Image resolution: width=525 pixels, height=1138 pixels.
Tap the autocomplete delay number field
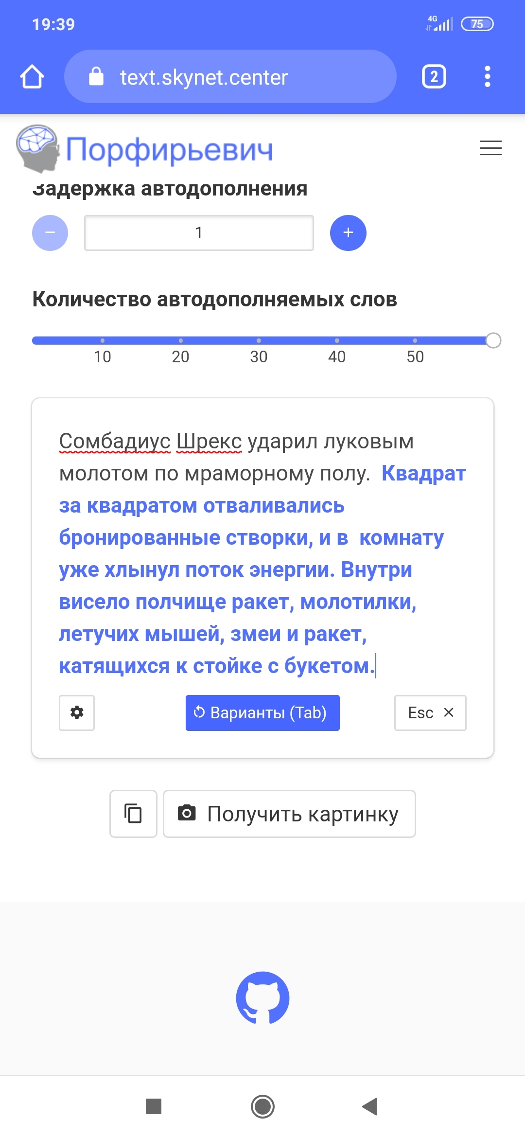point(199,233)
